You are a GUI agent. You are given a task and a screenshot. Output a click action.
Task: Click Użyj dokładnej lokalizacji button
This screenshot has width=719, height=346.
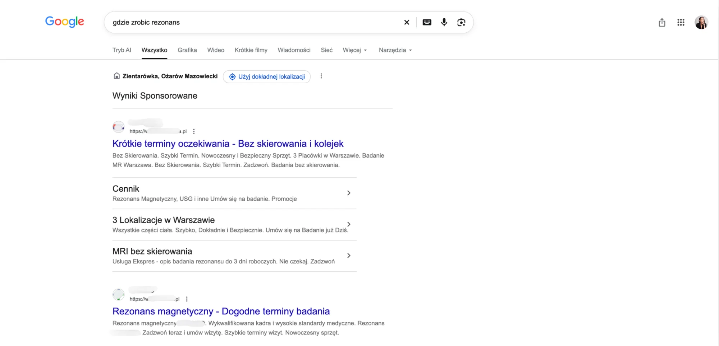[x=266, y=76]
